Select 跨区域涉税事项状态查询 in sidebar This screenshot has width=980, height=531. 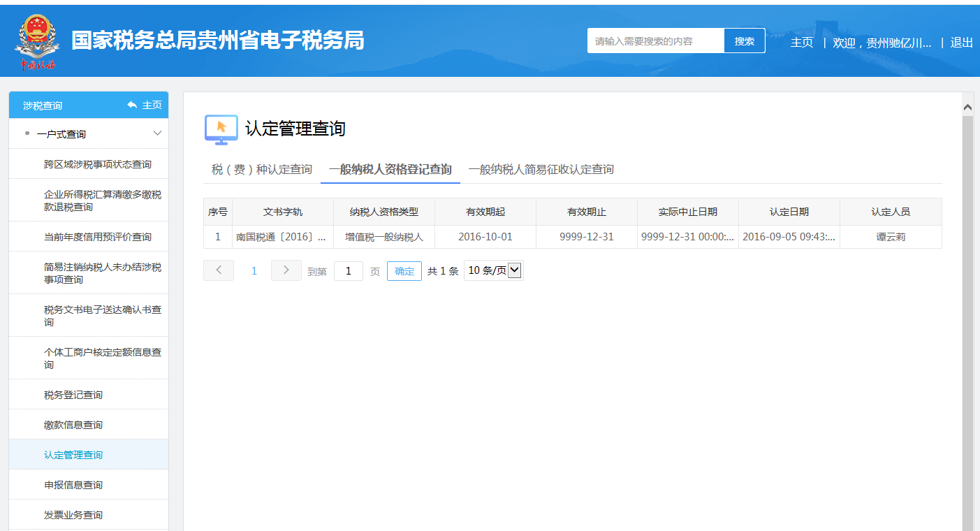tap(98, 164)
